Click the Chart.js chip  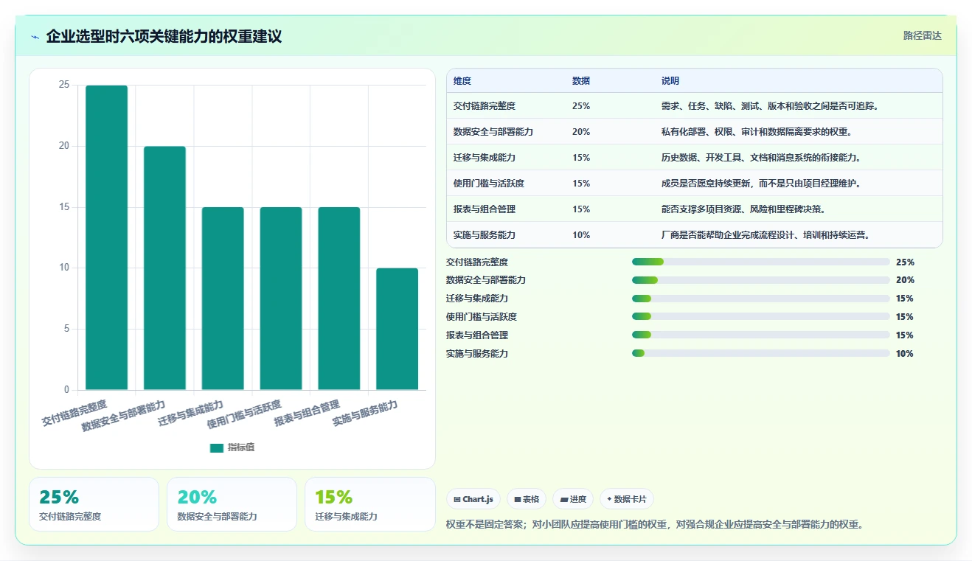[x=473, y=499]
